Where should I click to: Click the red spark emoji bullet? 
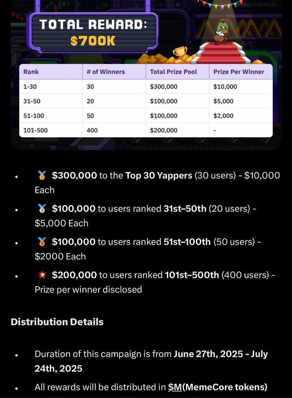pos(42,275)
